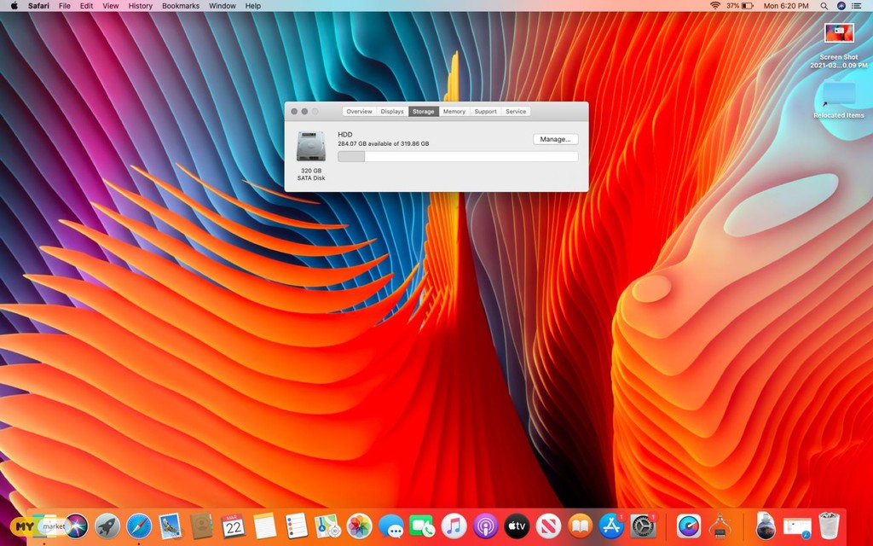Open the Bookmarks menu
Image resolution: width=873 pixels, height=546 pixels.
[180, 6]
